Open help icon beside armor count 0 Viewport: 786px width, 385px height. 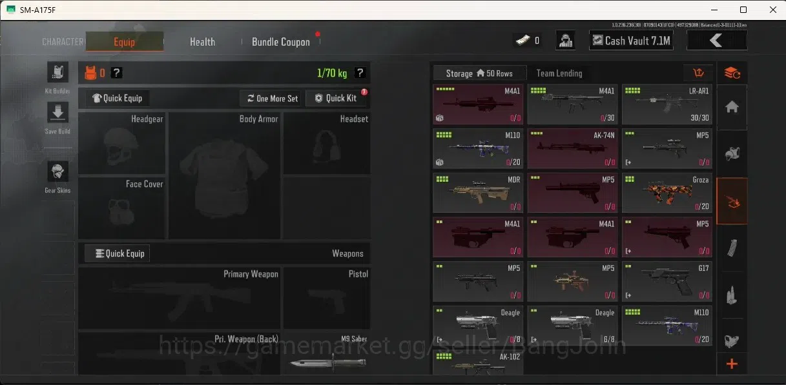116,73
